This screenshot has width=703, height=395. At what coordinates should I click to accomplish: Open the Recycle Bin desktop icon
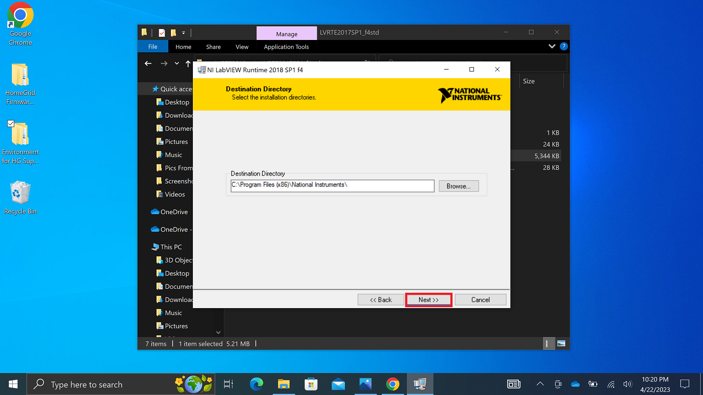click(x=20, y=197)
